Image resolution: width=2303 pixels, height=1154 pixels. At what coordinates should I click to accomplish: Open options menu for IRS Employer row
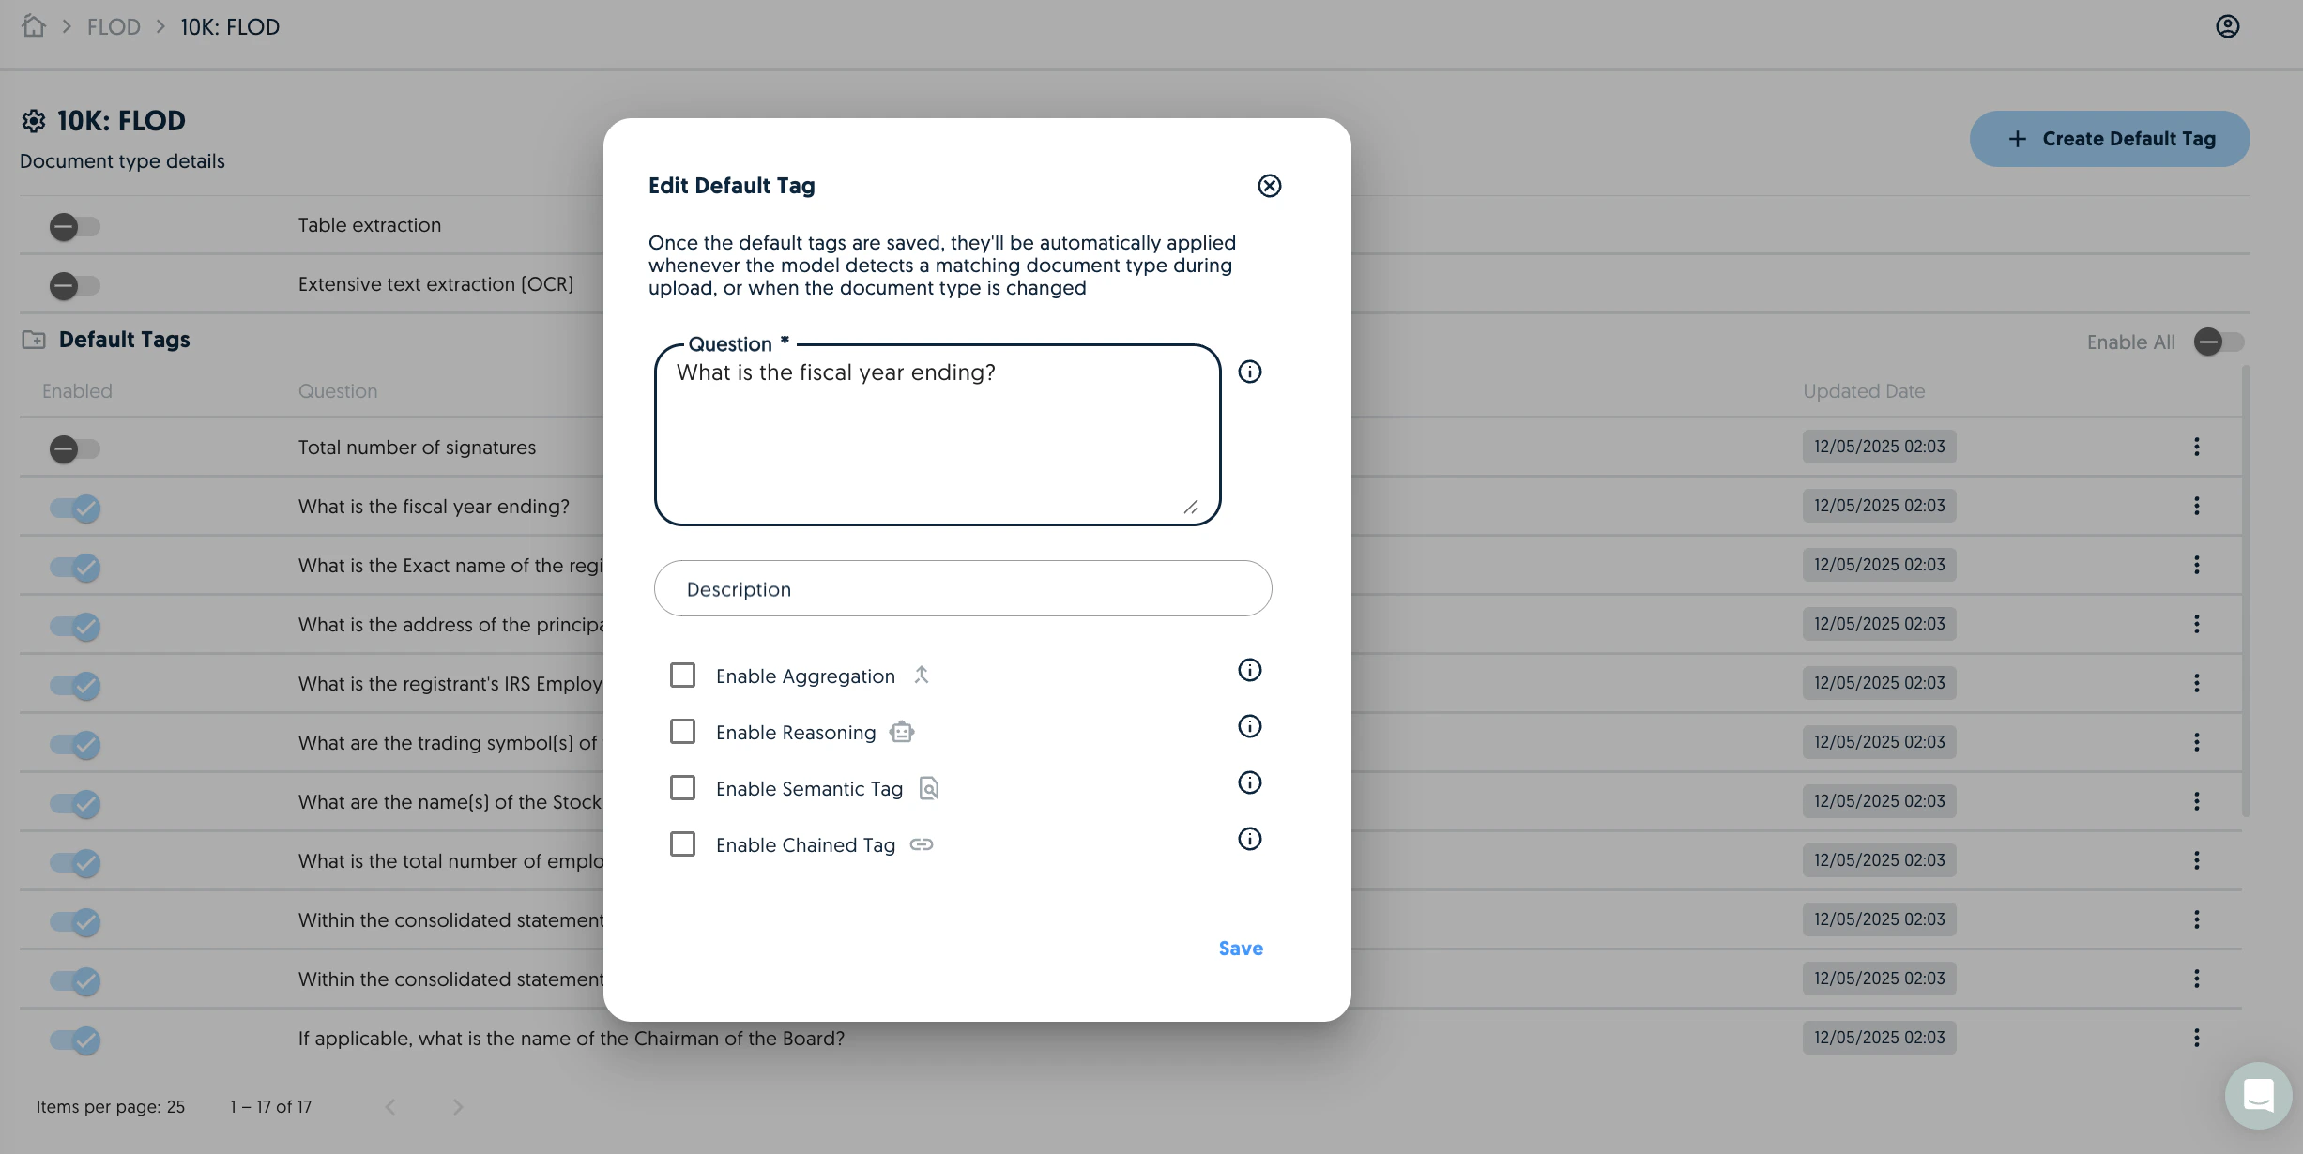tap(2197, 683)
